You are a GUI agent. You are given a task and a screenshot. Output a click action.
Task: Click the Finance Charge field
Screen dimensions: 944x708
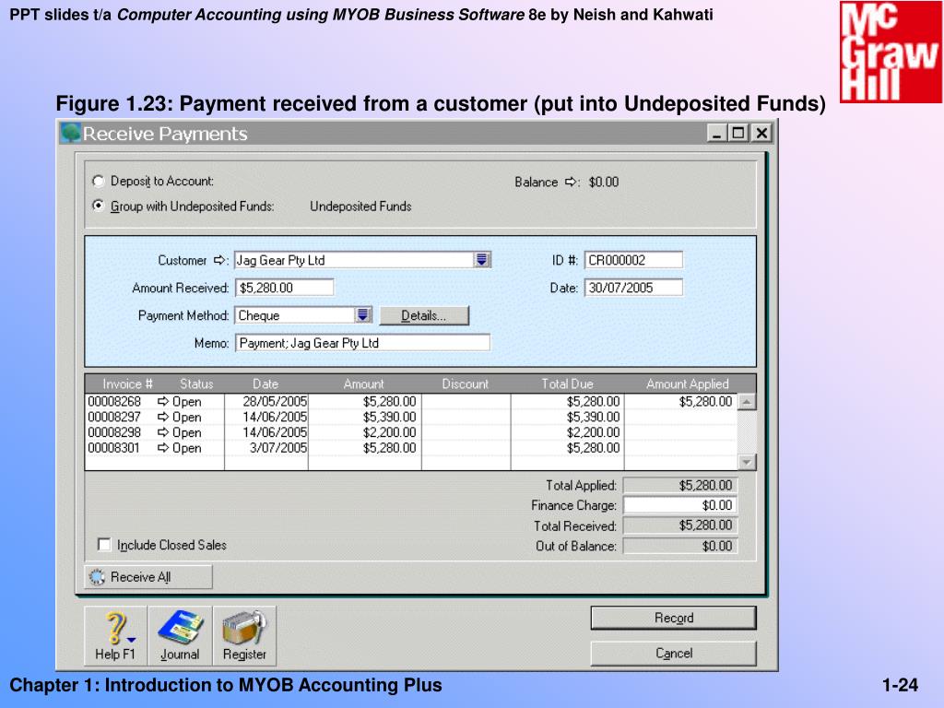click(x=679, y=506)
